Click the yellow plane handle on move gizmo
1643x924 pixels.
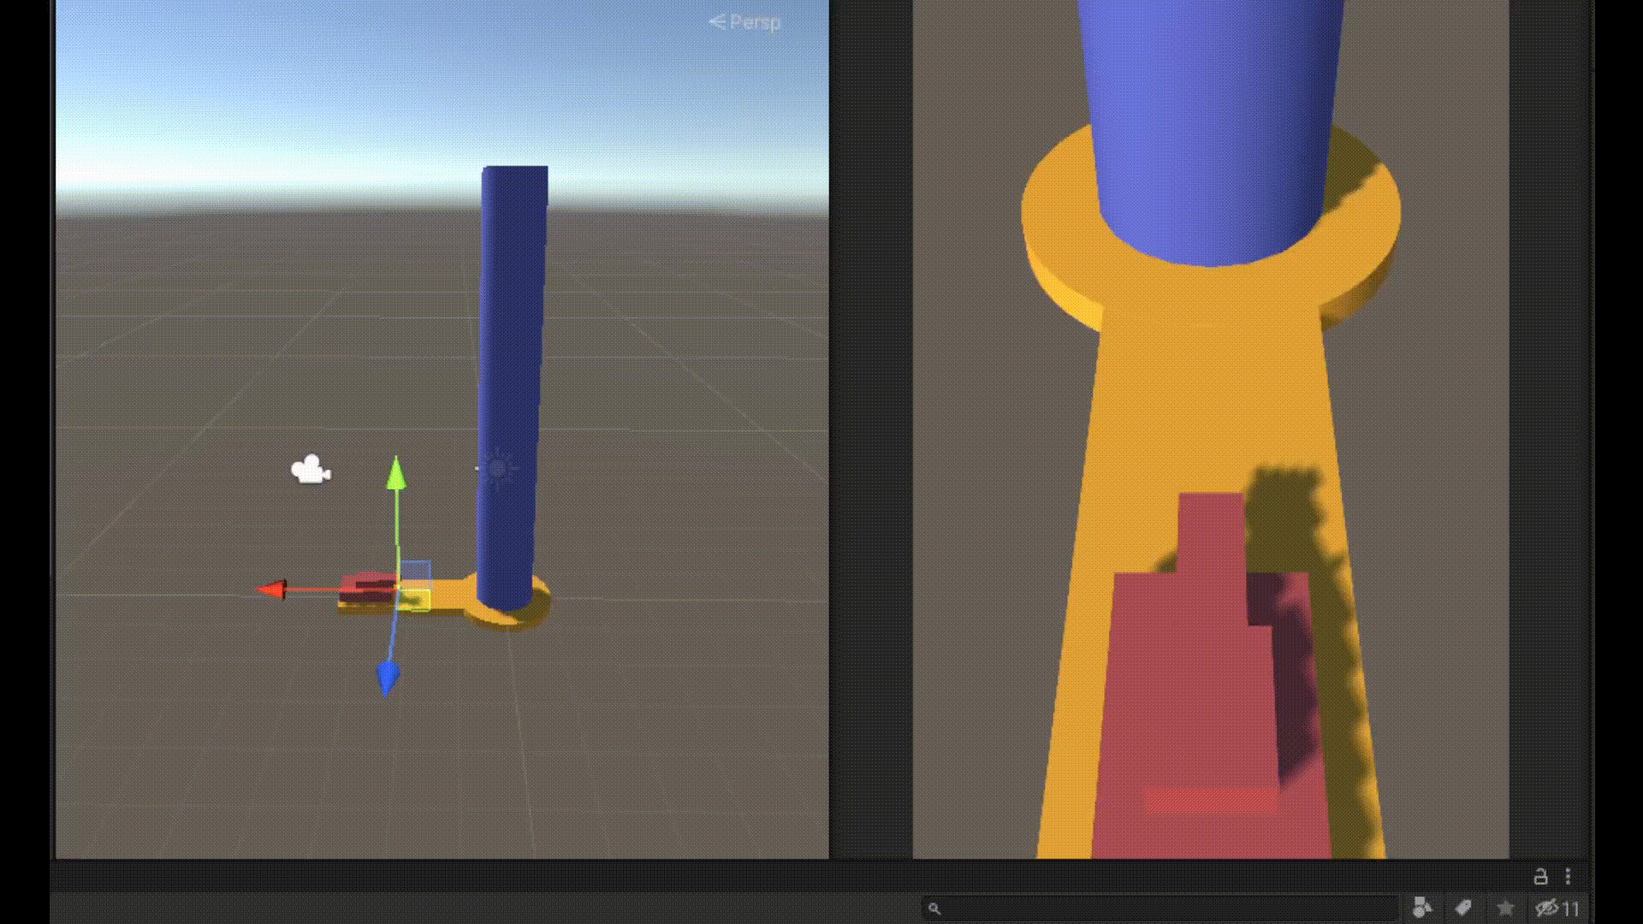click(x=415, y=600)
